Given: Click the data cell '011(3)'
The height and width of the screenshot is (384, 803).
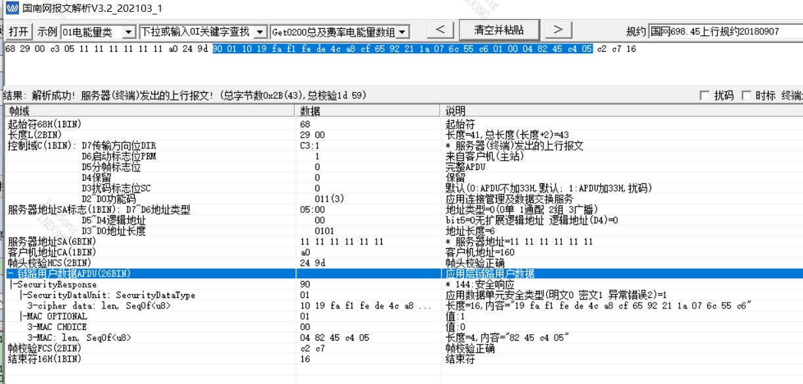Looking at the screenshot, I should (329, 198).
